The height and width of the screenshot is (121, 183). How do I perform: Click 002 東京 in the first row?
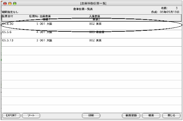click(x=95, y=24)
